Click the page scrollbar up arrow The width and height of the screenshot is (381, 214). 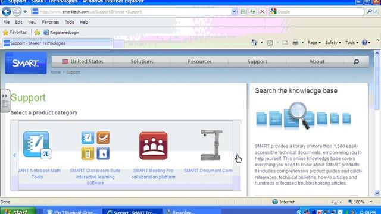pos(377,53)
